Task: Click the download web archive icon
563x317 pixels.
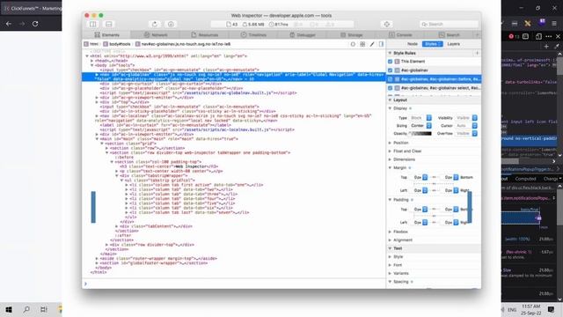Action: point(171,24)
